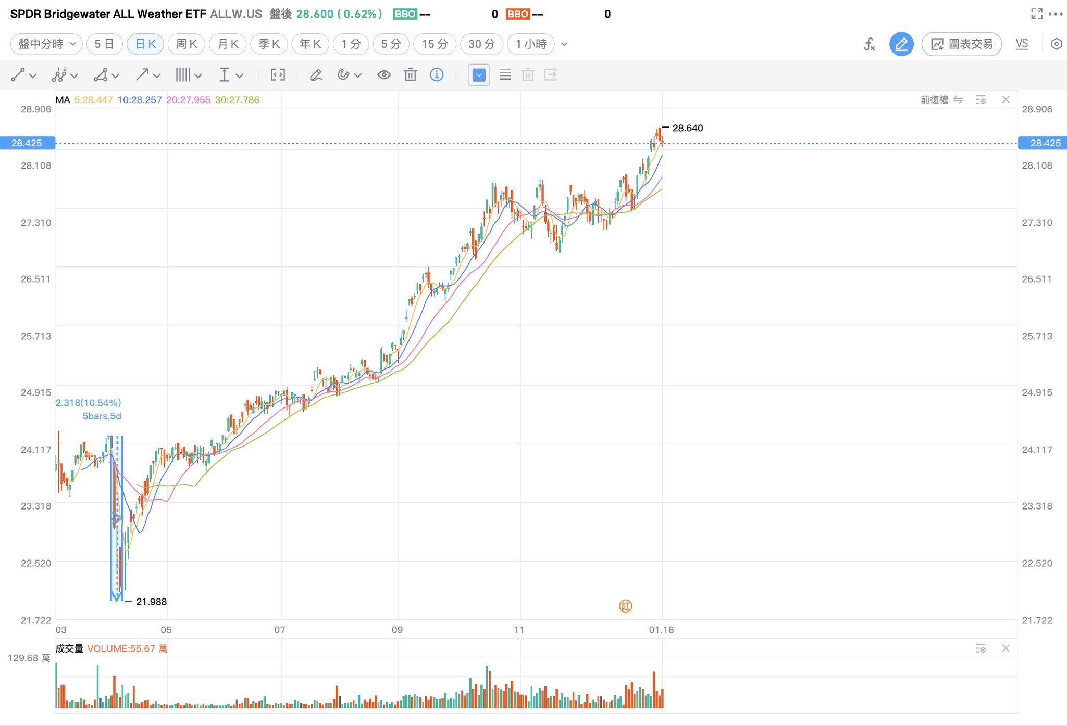Toggle the blue drawing pencil button
Screen dimensions: 1067x726
tap(901, 44)
